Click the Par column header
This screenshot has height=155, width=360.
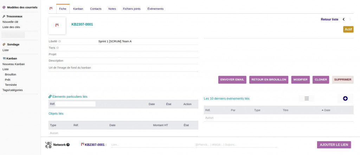pyautogui.click(x=233, y=110)
